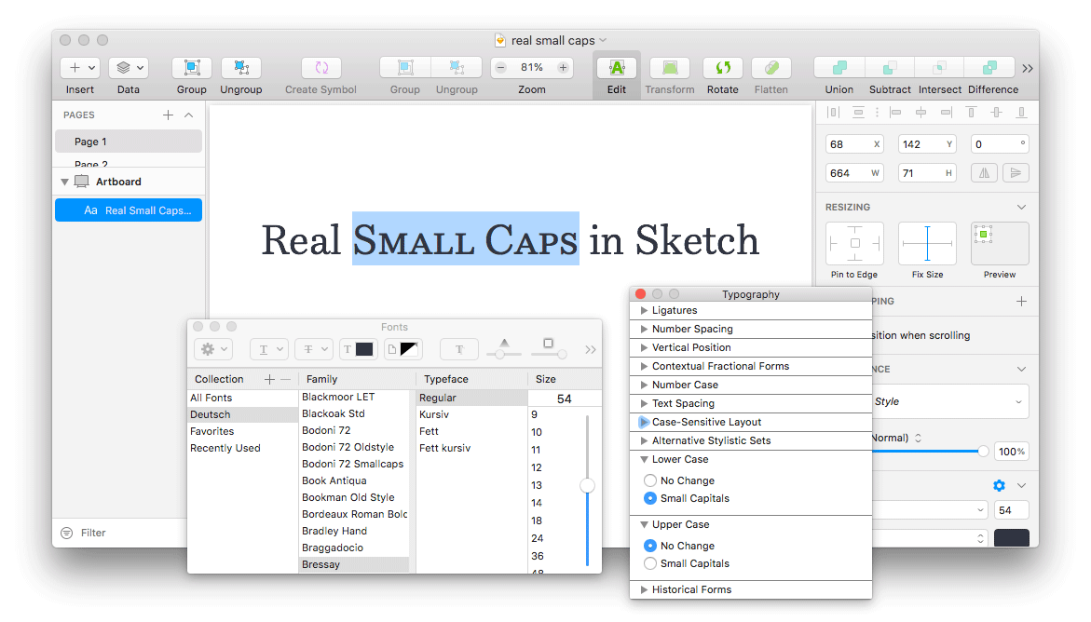Select Lower Case Small Capitals option

tap(650, 498)
